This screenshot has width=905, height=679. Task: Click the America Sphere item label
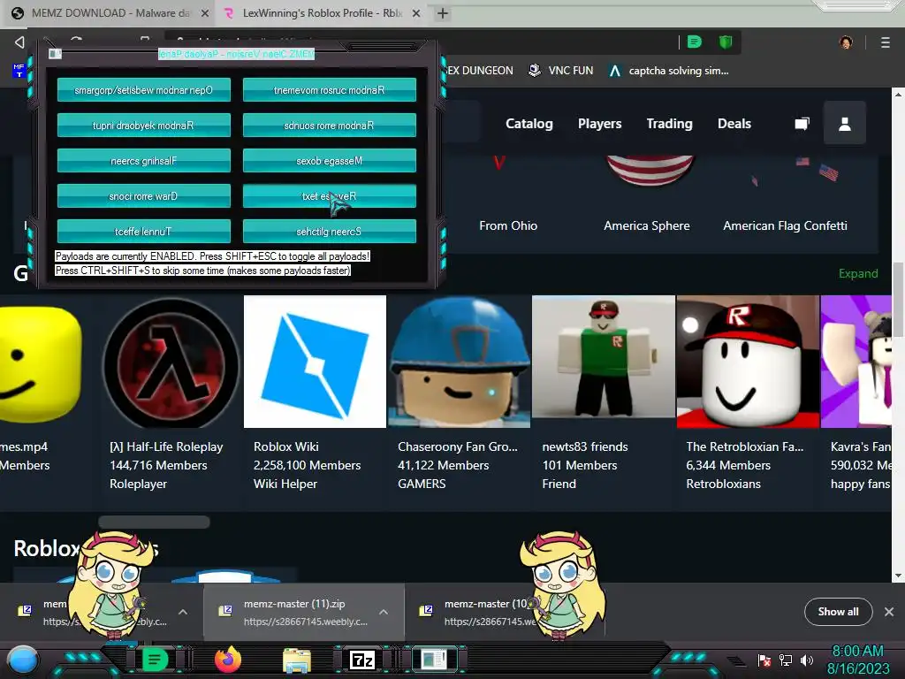pos(646,225)
